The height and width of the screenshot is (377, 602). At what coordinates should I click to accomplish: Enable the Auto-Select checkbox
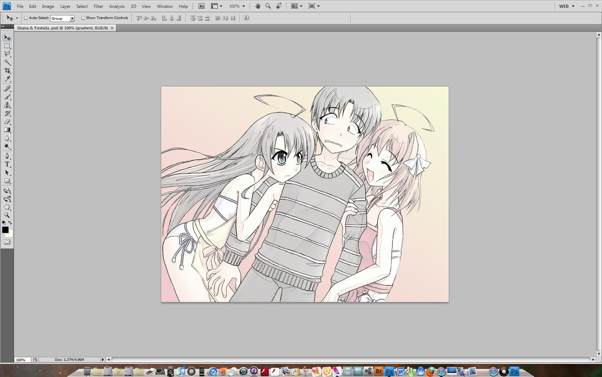pyautogui.click(x=26, y=18)
